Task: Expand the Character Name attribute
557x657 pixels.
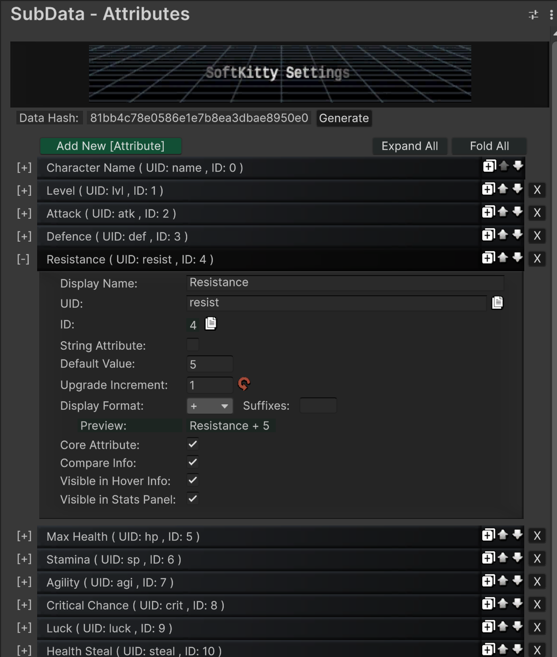Action: (24, 168)
